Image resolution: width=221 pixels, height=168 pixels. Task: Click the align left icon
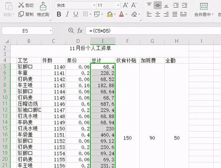pyautogui.click(x=149, y=14)
